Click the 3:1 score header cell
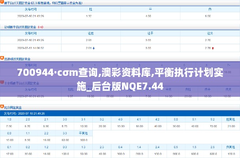The image size is (240, 158). (x=83, y=119)
